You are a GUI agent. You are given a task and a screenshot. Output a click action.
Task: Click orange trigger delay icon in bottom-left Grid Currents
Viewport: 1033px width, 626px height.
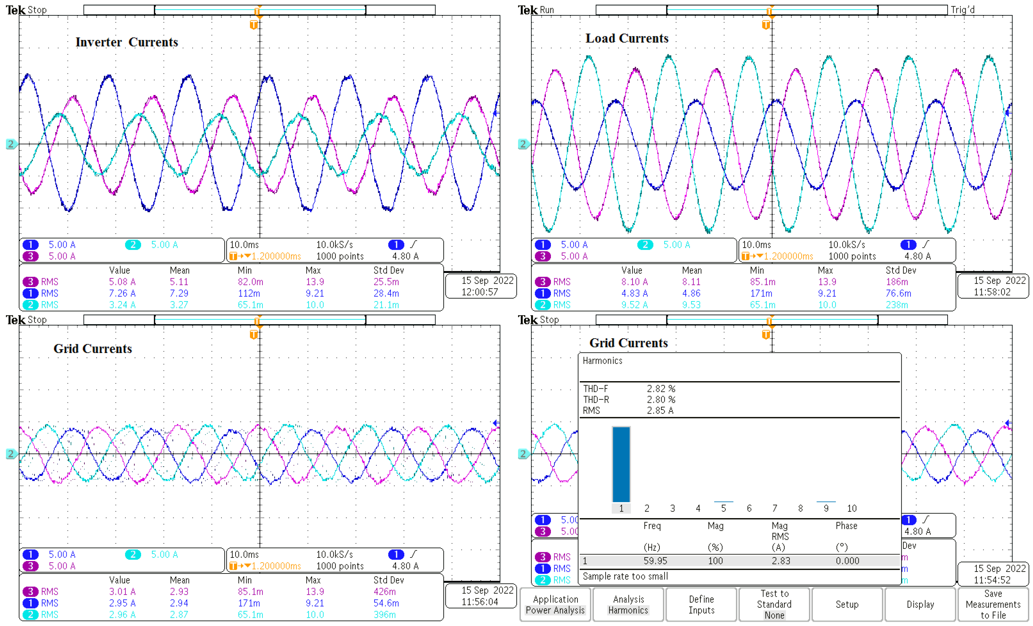pos(233,566)
